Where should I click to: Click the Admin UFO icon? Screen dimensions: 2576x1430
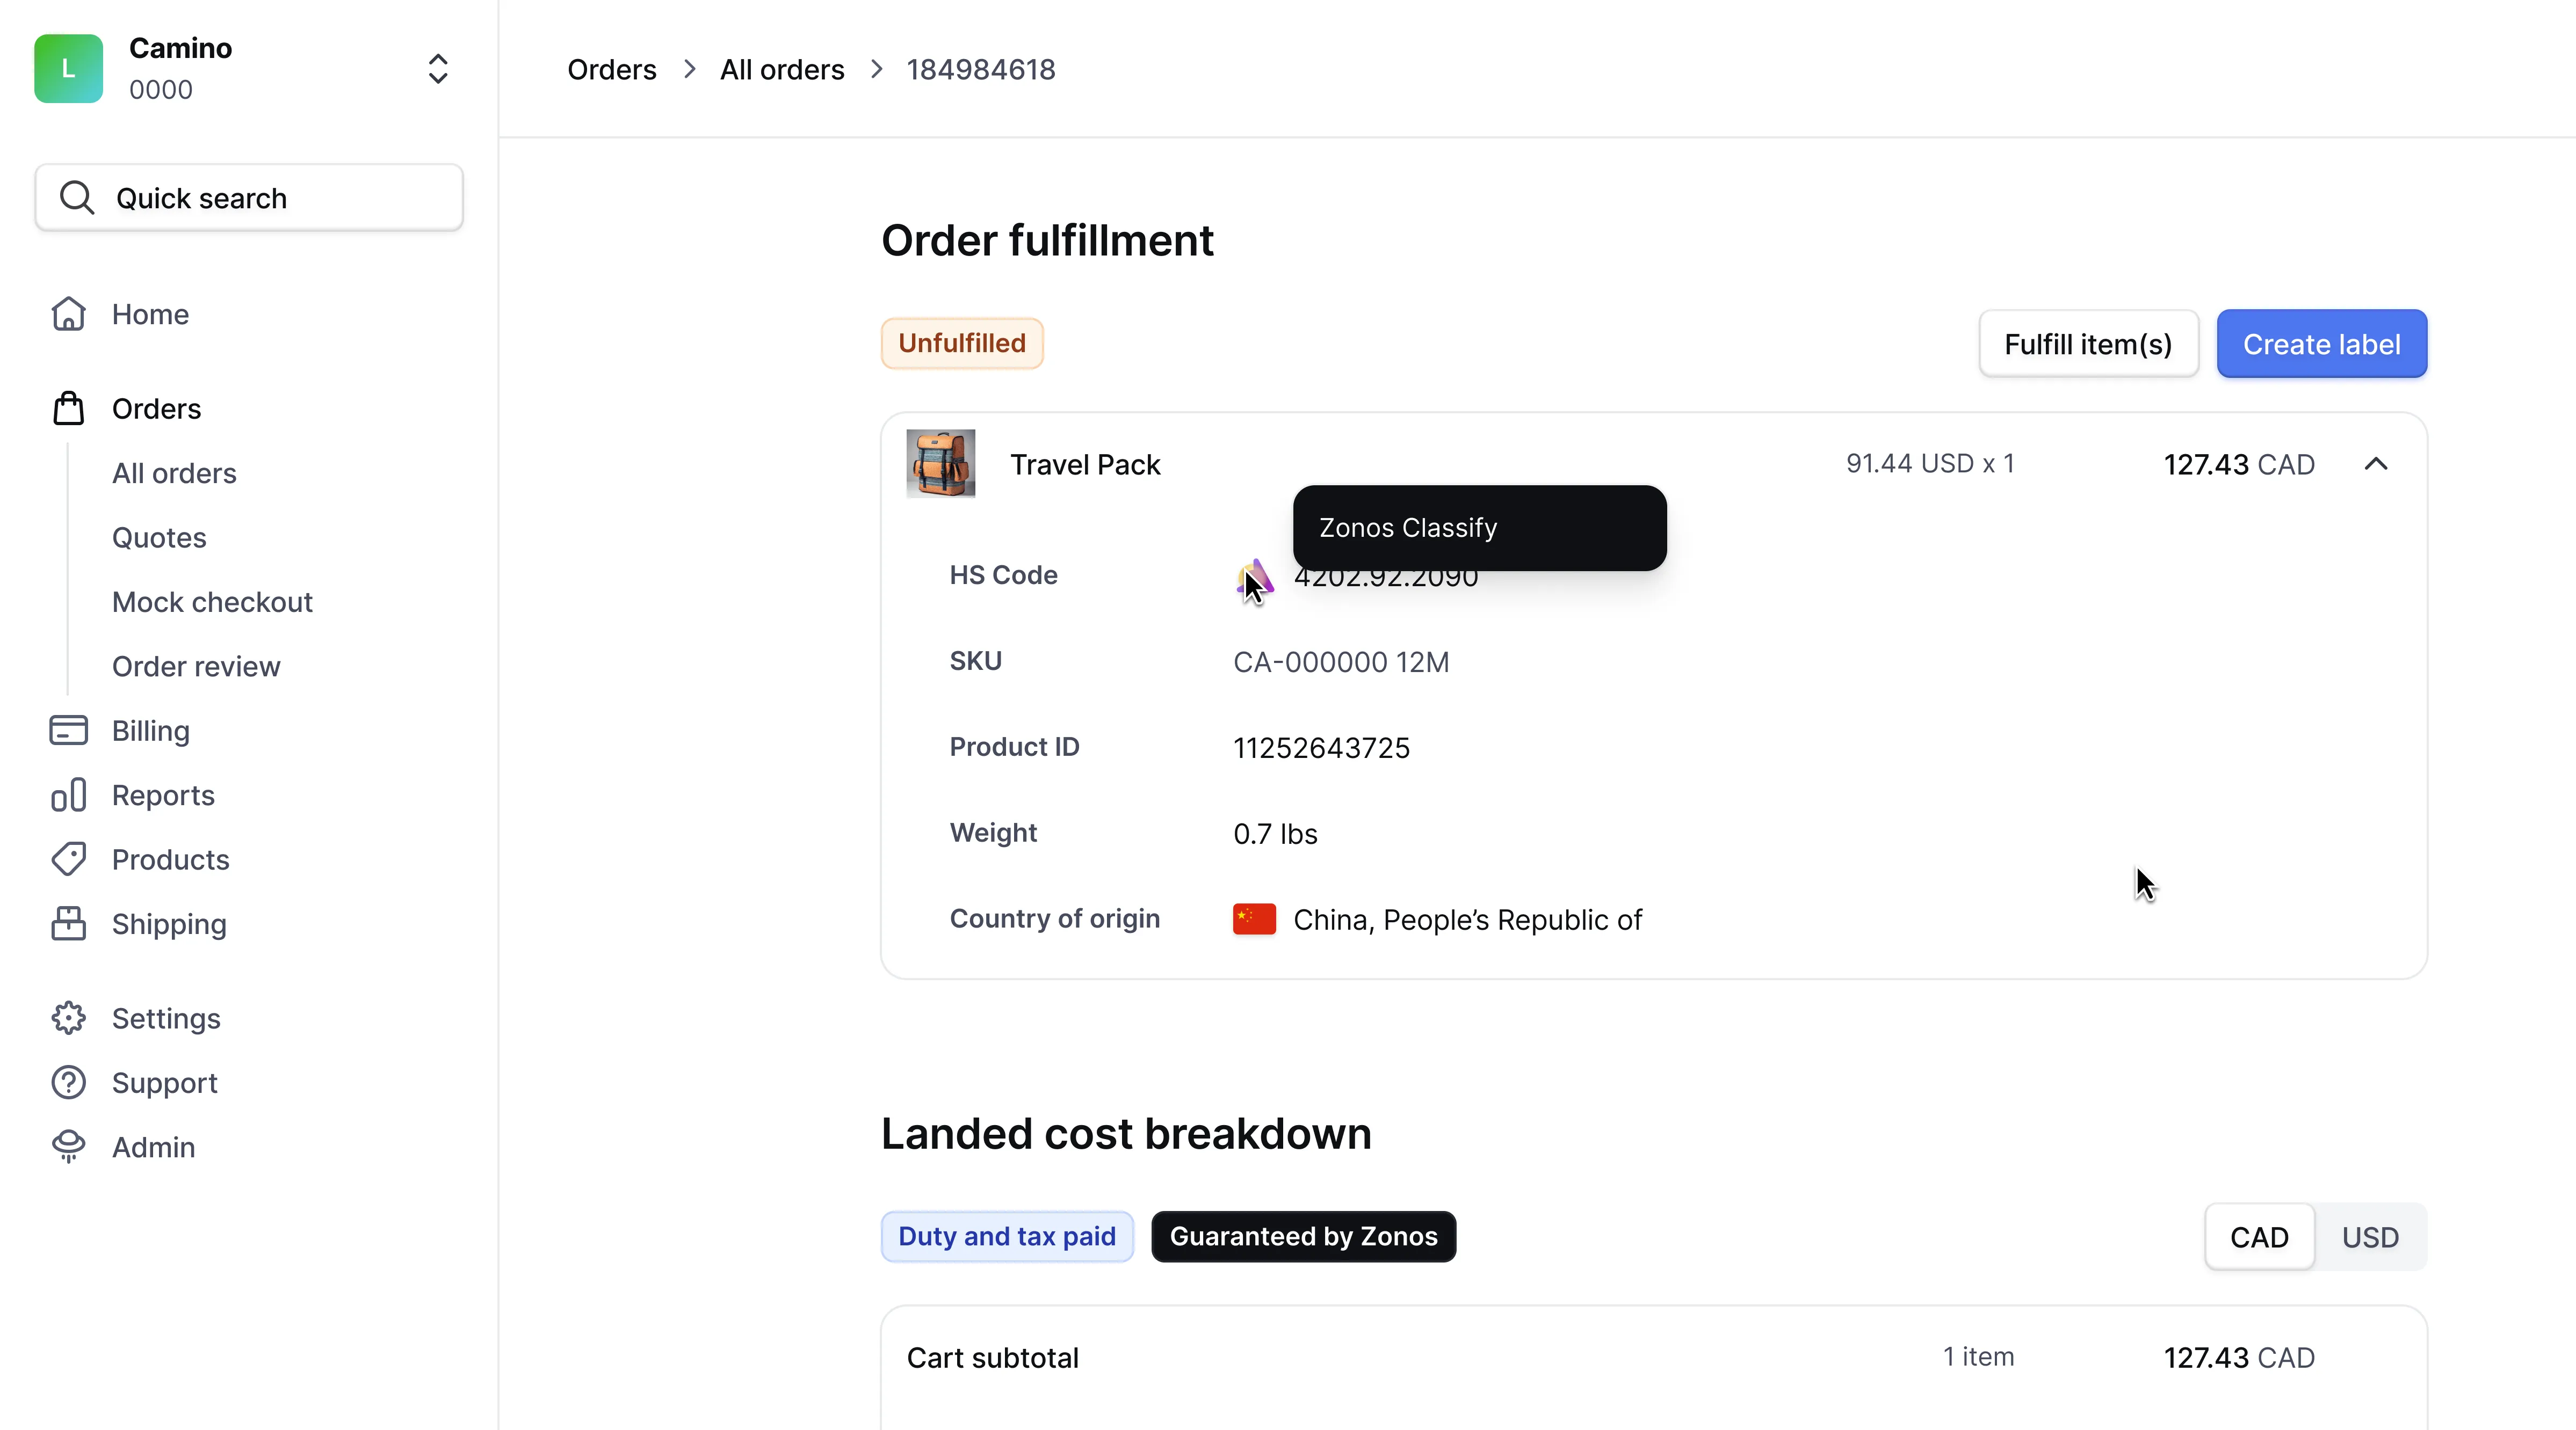[68, 1146]
